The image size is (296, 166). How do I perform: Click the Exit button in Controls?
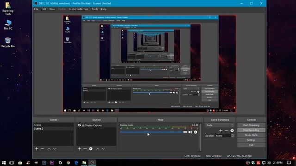coord(251,145)
